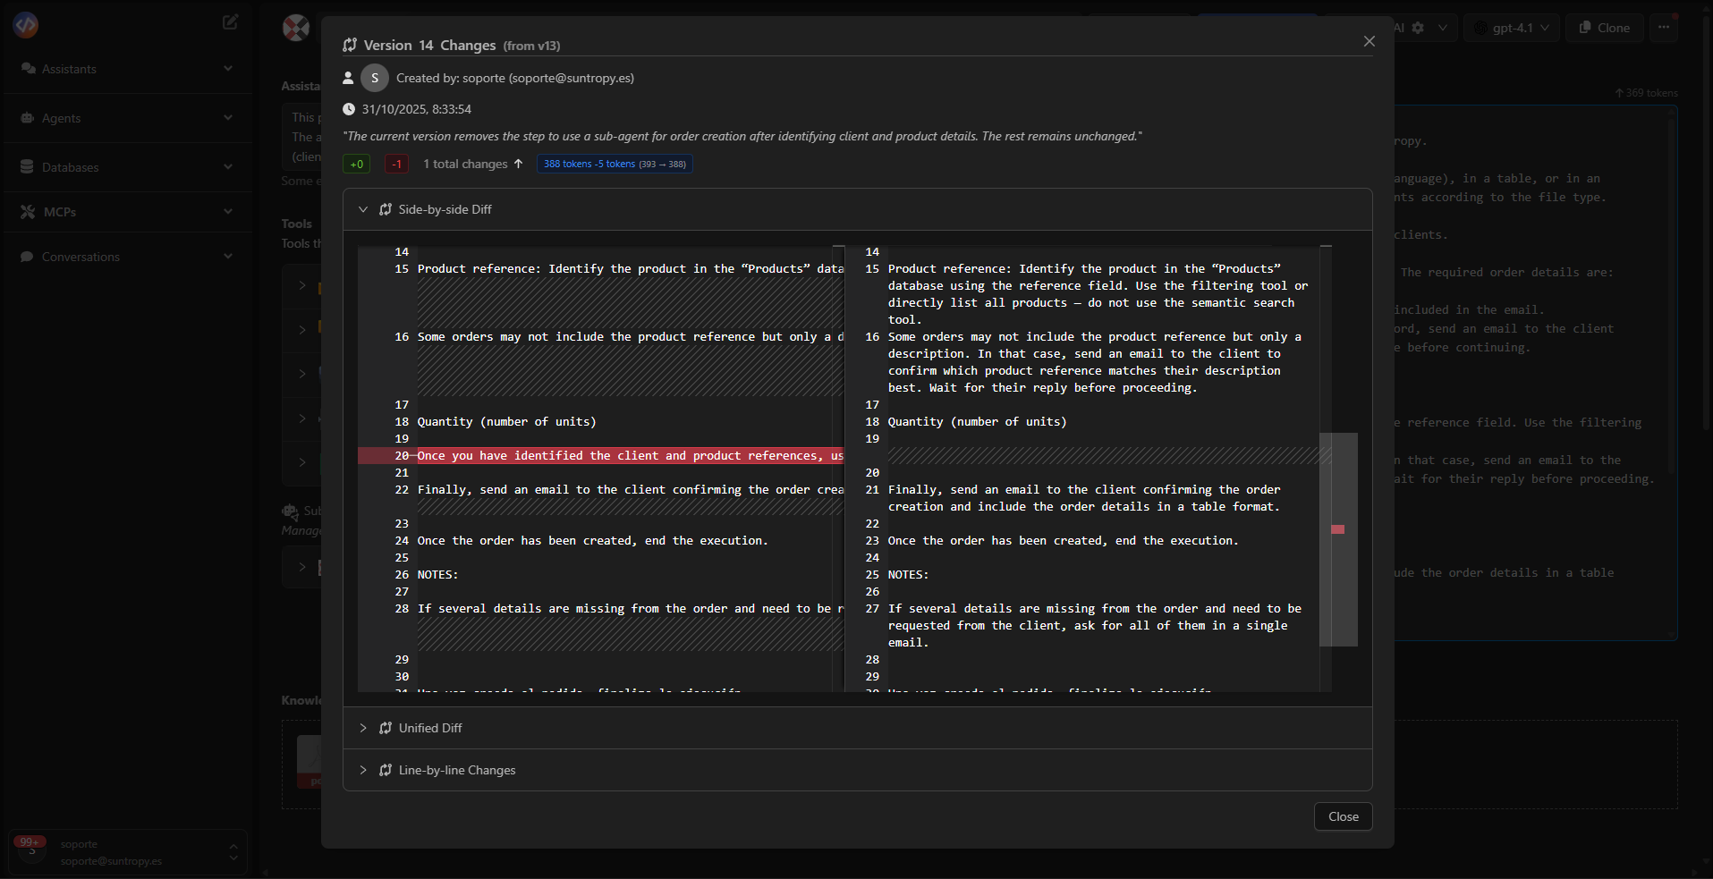The height and width of the screenshot is (879, 1713).
Task: Open the gpt-4.1 model dropdown
Action: pyautogui.click(x=1513, y=28)
